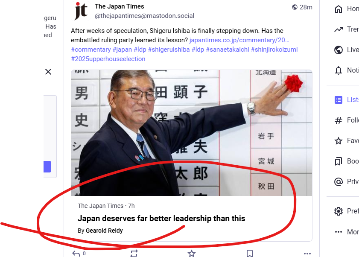The width and height of the screenshot is (359, 257).
Task: Close the left panel with the X
Action: click(48, 72)
